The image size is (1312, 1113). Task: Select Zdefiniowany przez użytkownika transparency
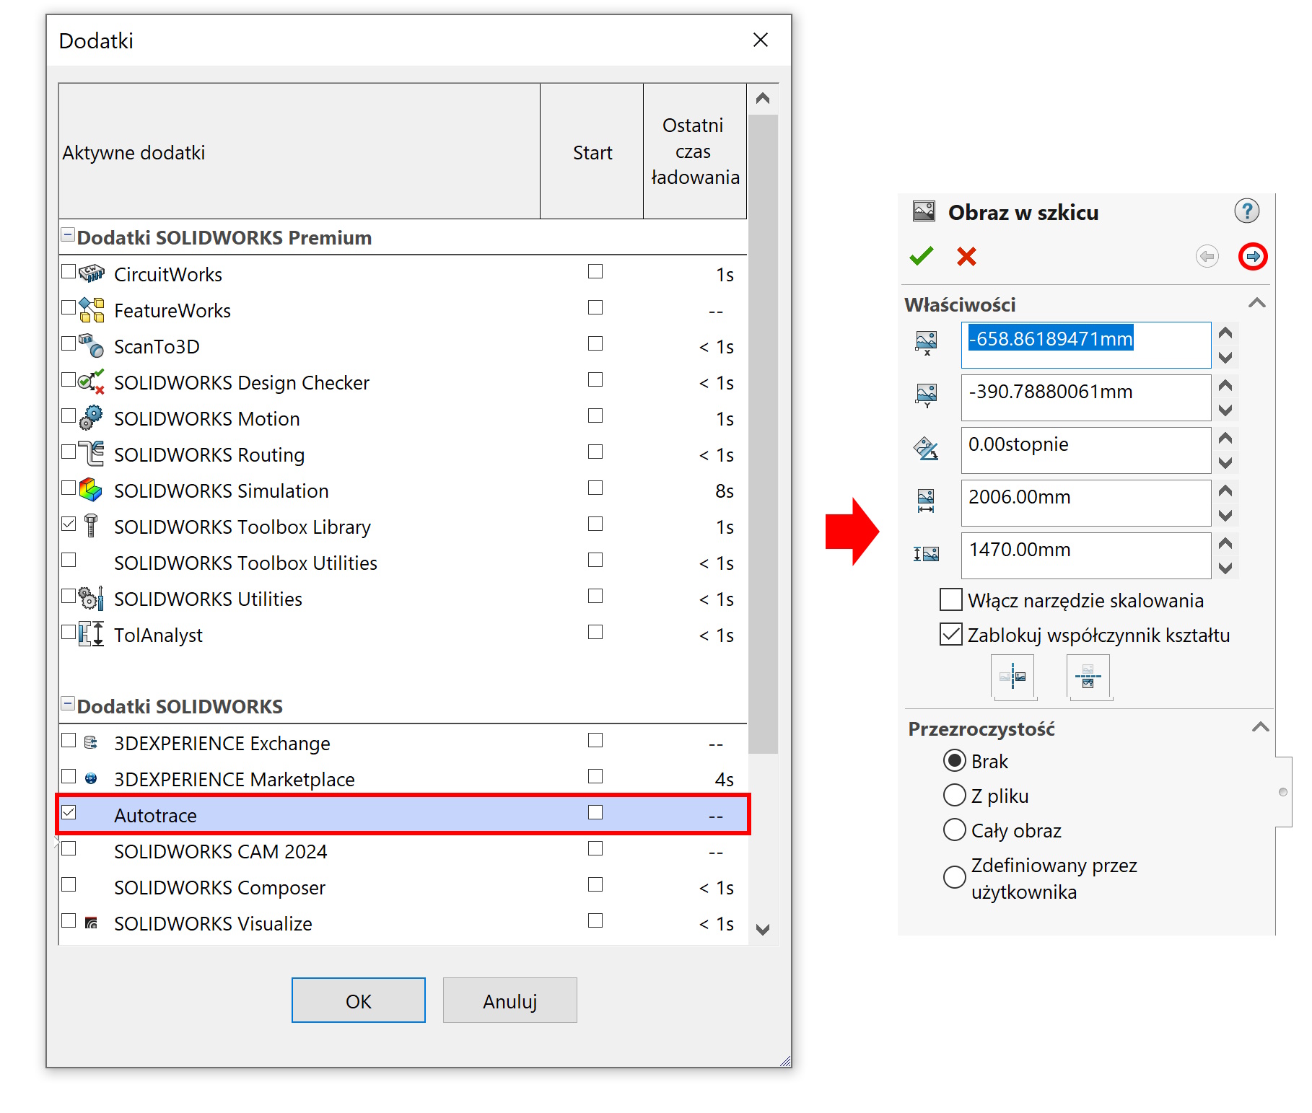pos(955,877)
